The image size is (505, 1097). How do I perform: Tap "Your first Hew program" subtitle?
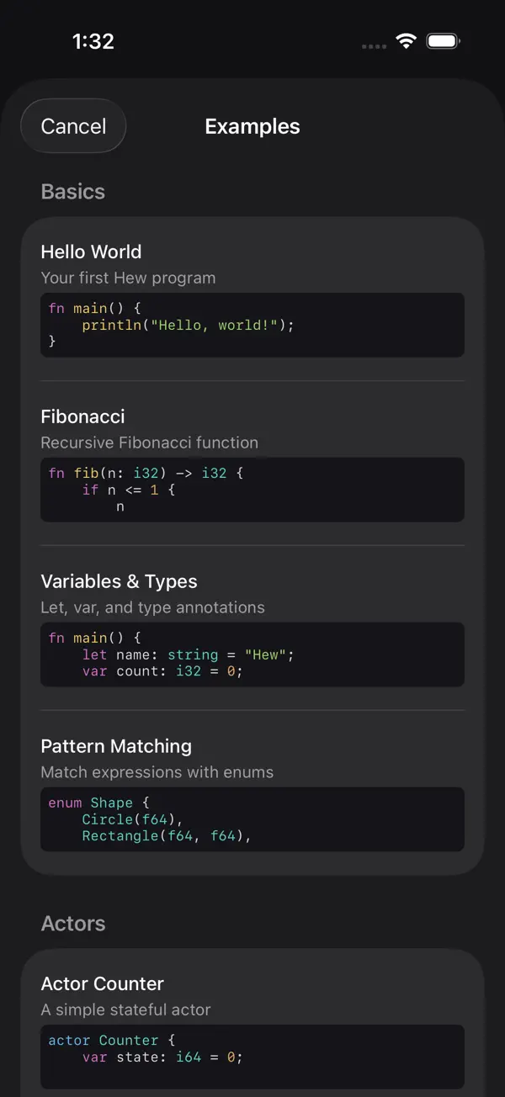coord(128,278)
